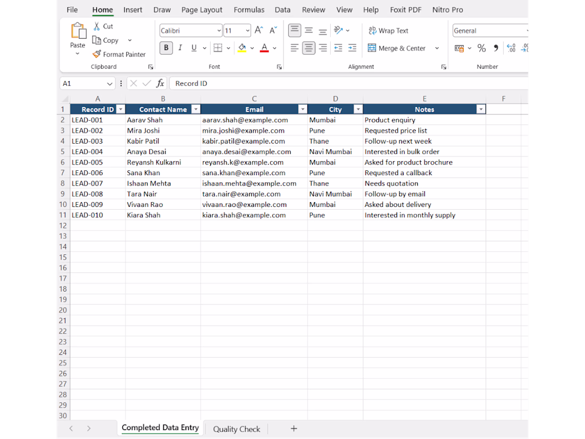The width and height of the screenshot is (585, 439).
Task: Increase font size with larger A
Action: pyautogui.click(x=259, y=30)
